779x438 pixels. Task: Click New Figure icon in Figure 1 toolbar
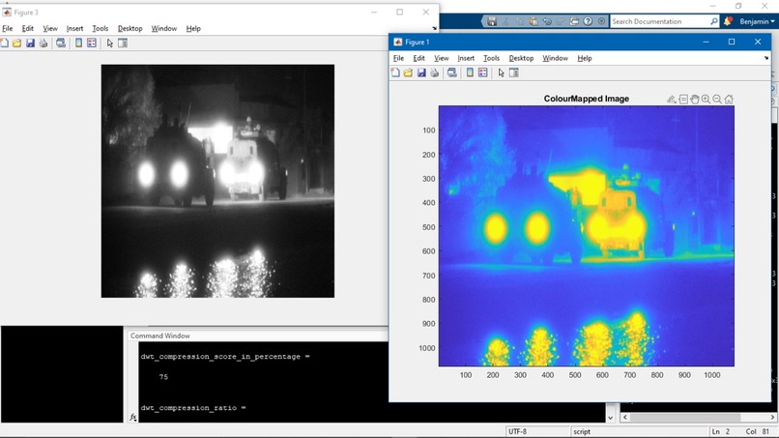[395, 73]
